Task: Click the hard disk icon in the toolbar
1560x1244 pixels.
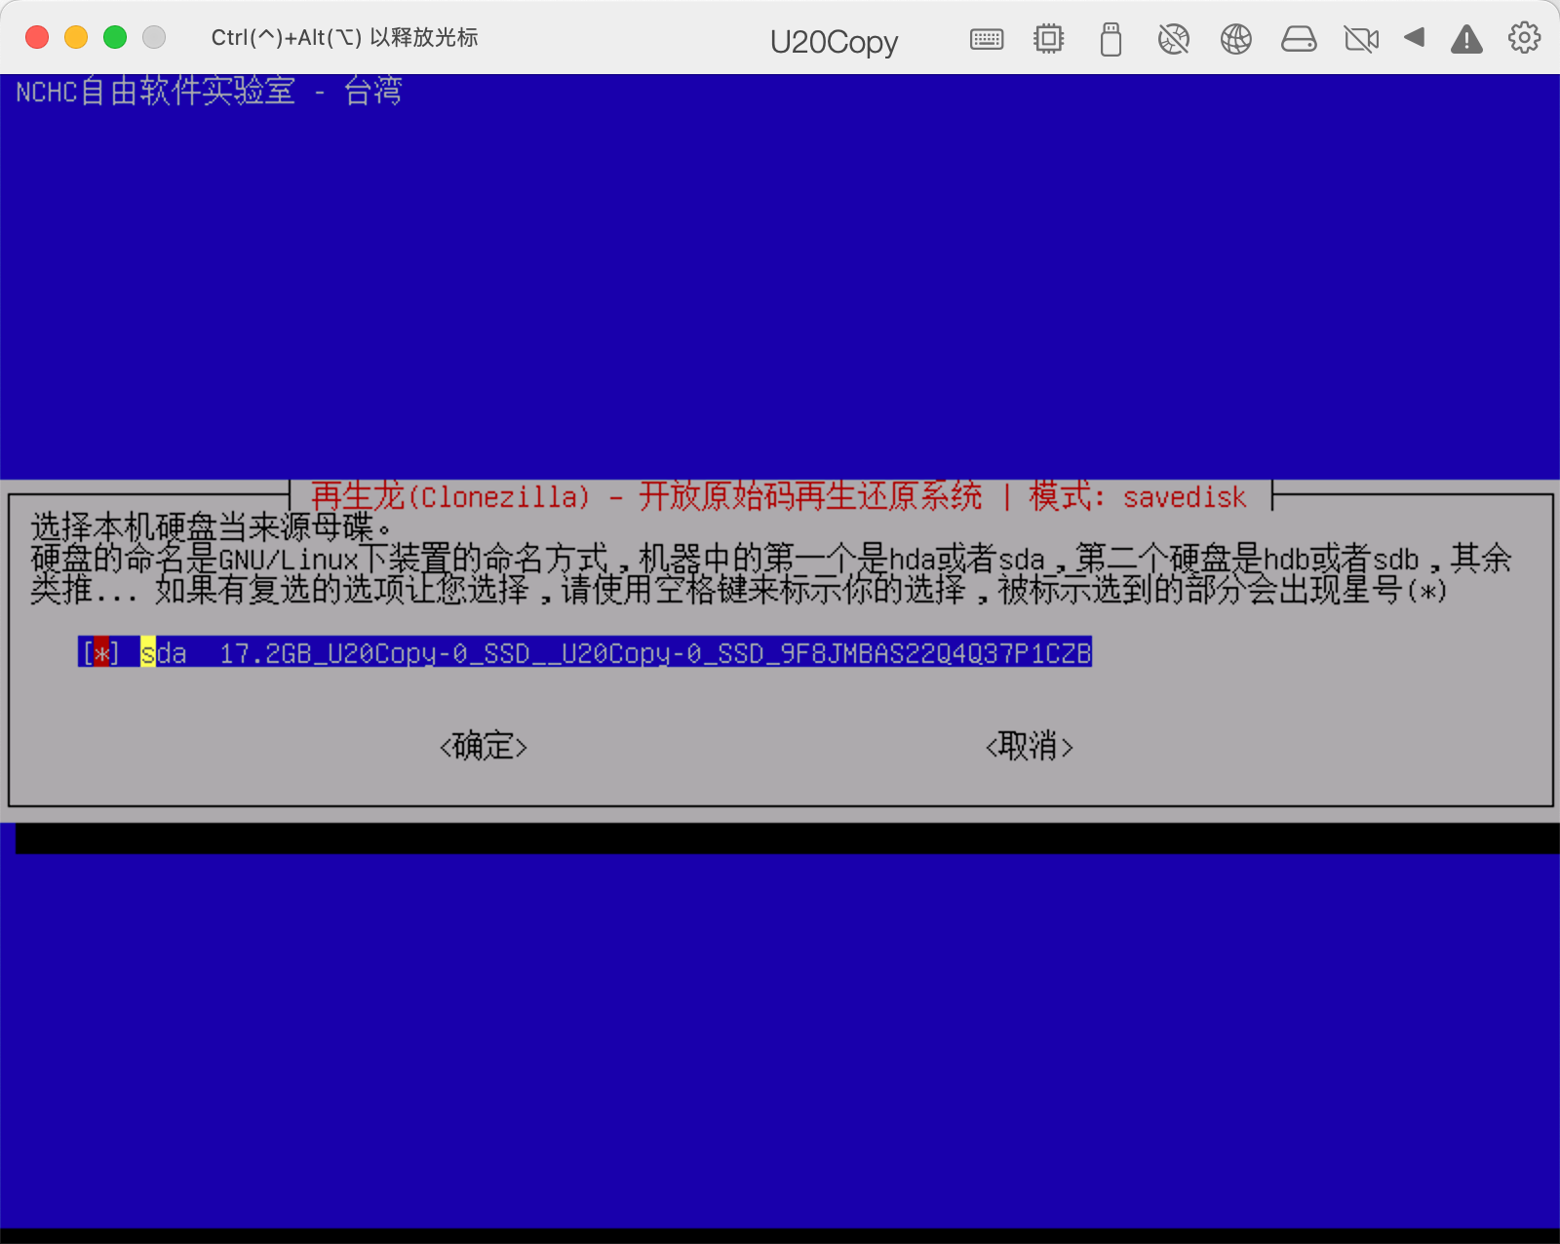Action: tap(1299, 39)
